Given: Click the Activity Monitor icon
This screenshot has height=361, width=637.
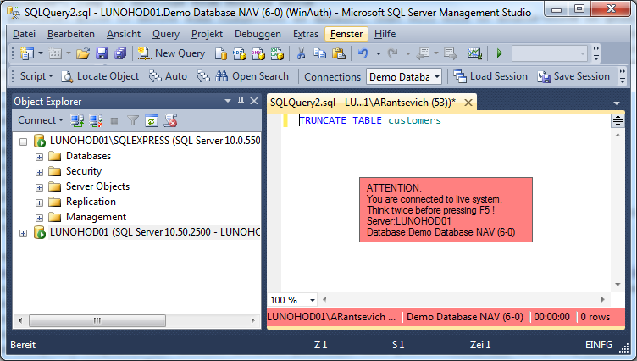Looking at the screenshot, I should point(475,53).
